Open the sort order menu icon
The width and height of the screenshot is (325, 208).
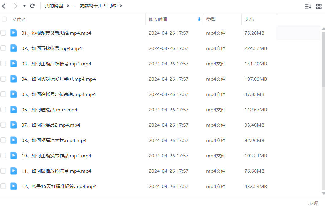[308, 6]
